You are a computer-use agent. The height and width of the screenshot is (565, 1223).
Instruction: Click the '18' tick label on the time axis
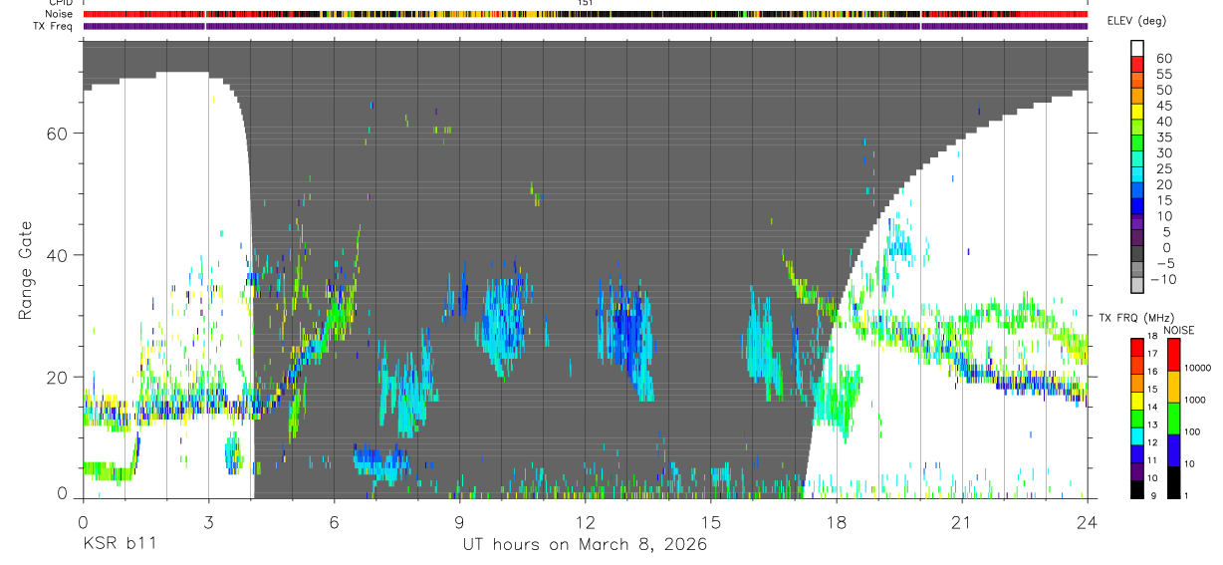click(x=836, y=521)
